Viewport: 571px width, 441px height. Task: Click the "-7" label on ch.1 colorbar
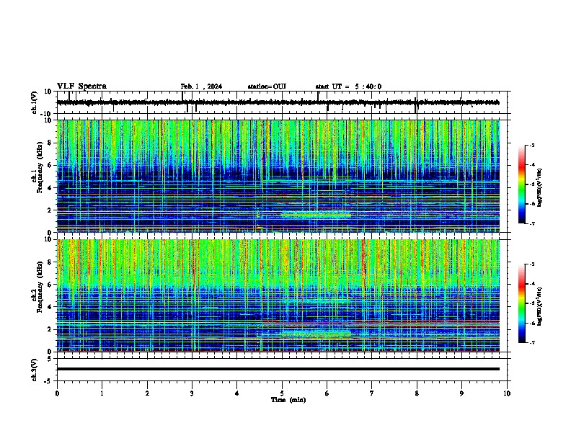tap(532, 223)
